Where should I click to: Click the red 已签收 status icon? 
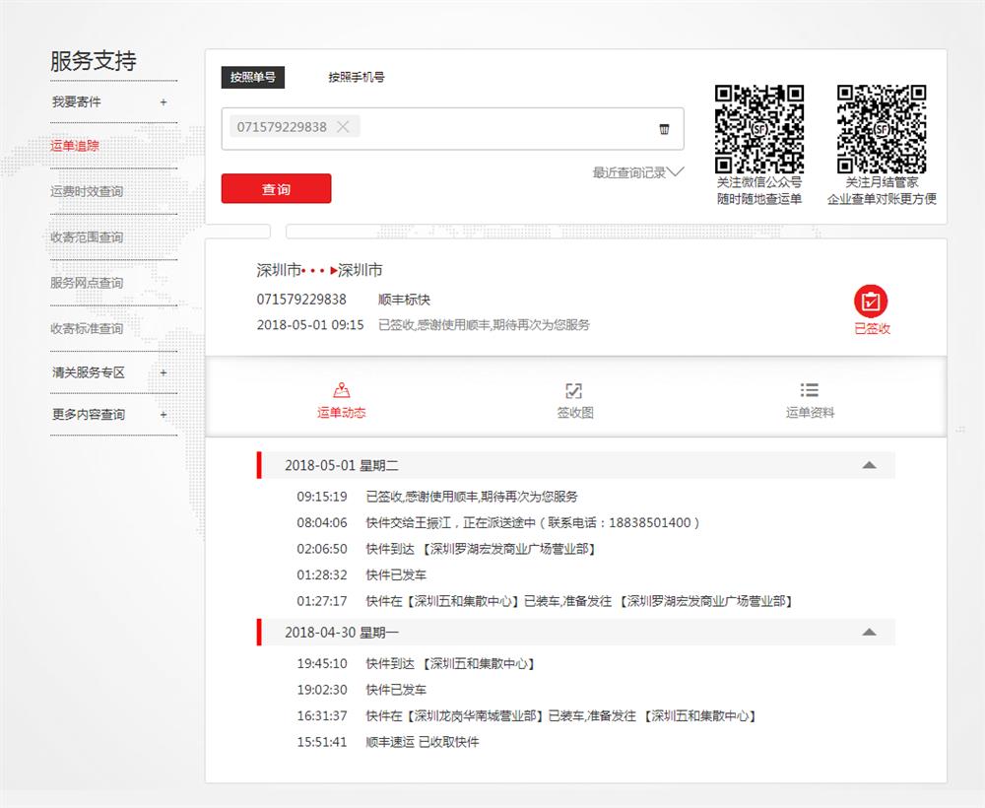click(871, 302)
